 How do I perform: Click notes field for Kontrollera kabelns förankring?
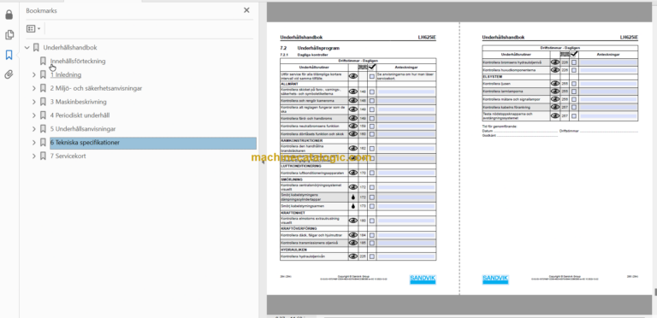point(609,108)
